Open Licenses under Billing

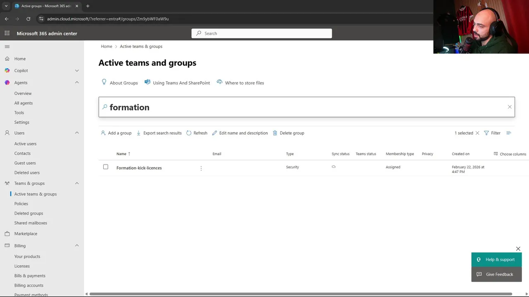pos(22,266)
